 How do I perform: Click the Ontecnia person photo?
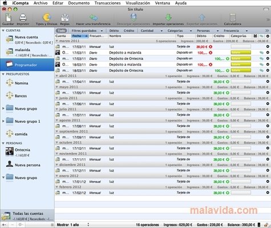(x=10, y=151)
